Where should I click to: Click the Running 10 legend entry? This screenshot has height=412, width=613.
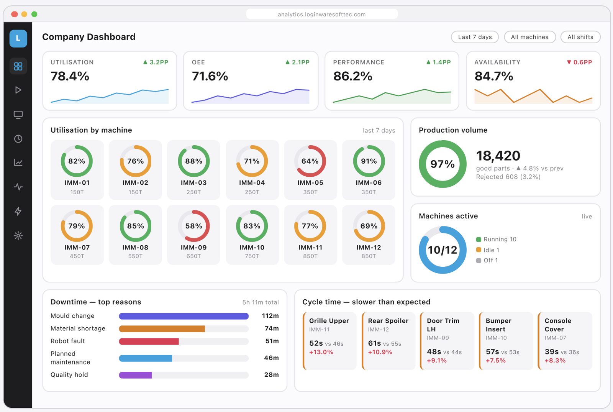(x=496, y=239)
